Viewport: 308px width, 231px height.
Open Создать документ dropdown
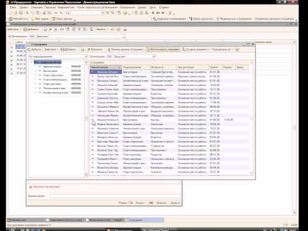click(195, 49)
